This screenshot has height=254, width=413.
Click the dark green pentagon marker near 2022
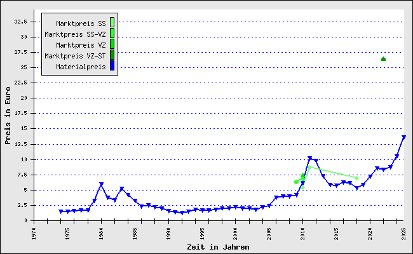383,59
